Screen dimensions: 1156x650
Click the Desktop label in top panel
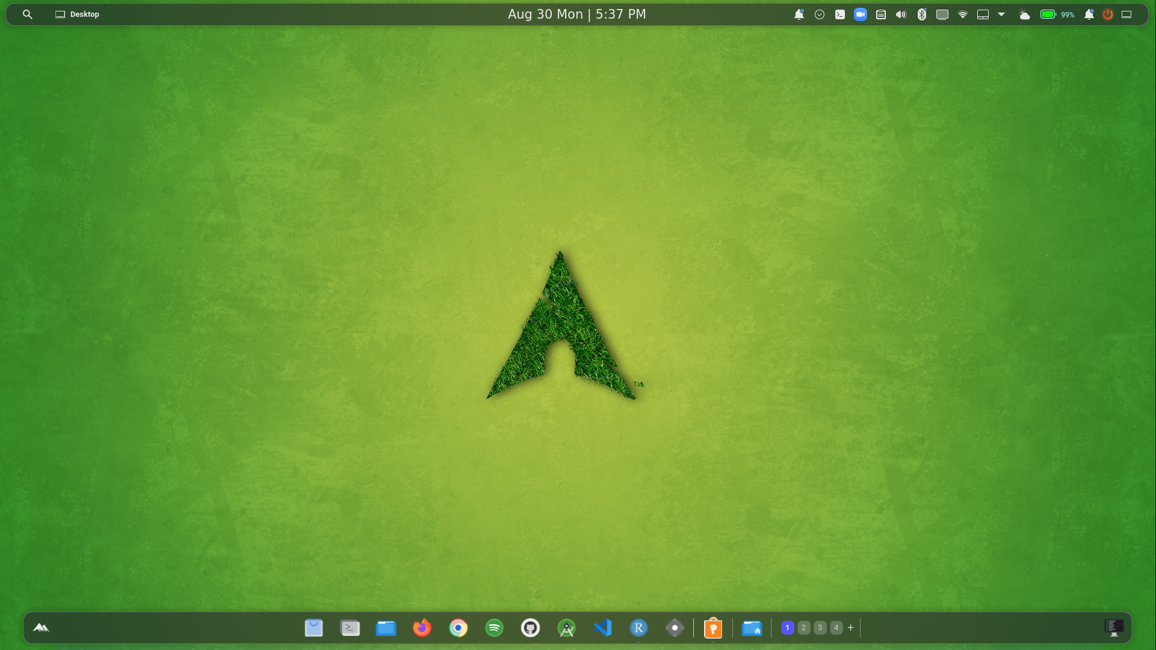[84, 14]
